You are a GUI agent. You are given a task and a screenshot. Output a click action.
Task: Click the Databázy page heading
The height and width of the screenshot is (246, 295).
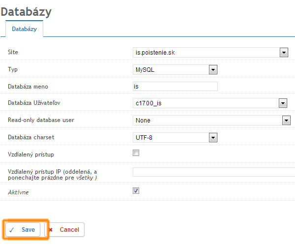point(26,11)
